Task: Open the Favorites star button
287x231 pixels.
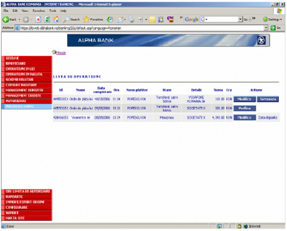Action: pos(93,20)
